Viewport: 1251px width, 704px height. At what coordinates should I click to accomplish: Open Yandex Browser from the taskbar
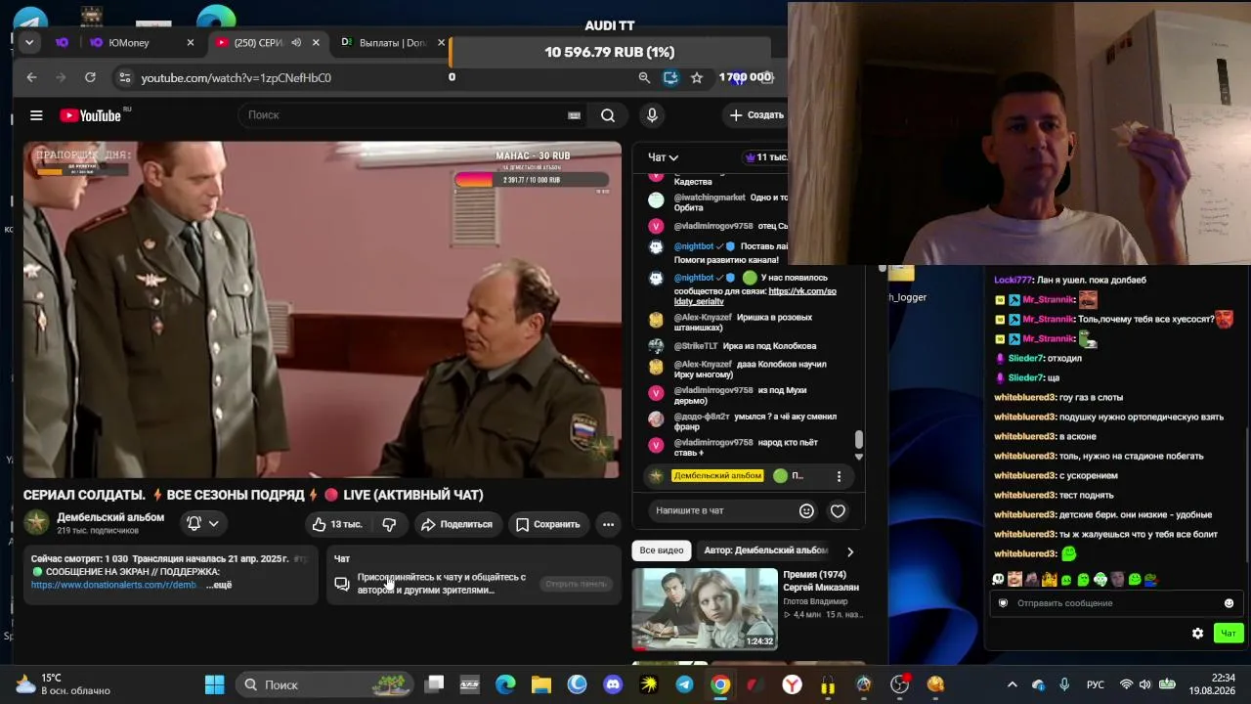(x=792, y=684)
